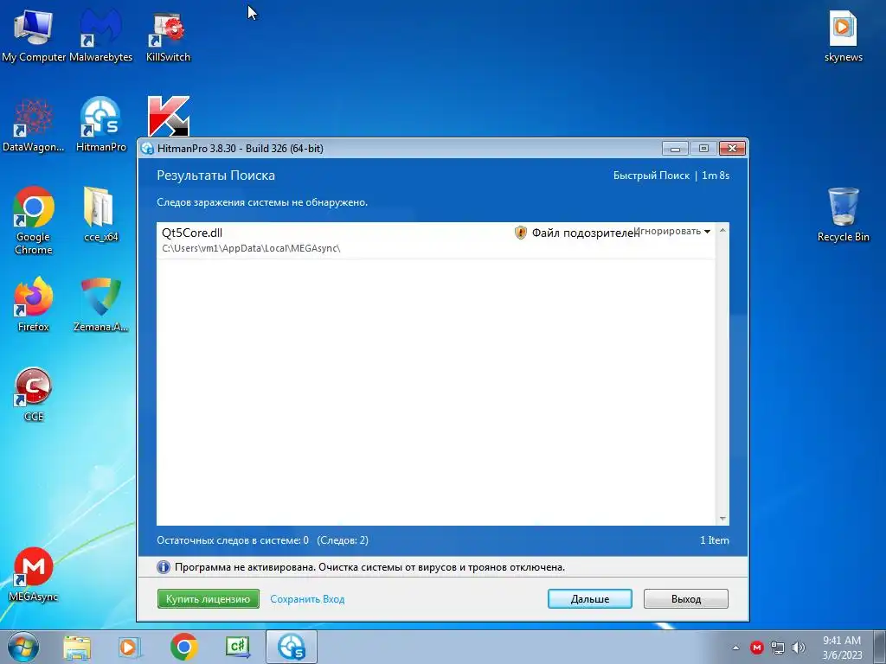The width and height of the screenshot is (886, 664).
Task: Click Остаточных следов в системе text
Action: (x=233, y=540)
